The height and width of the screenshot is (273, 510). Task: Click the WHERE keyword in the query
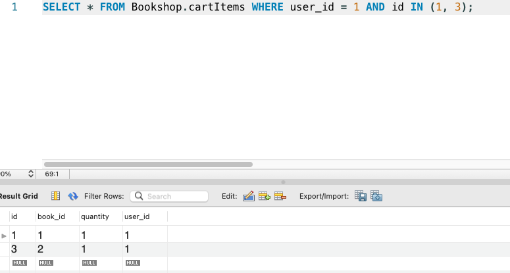pos(267,7)
